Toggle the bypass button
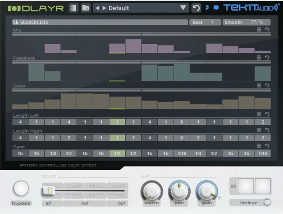This screenshot has height=214, width=283. coord(21,189)
